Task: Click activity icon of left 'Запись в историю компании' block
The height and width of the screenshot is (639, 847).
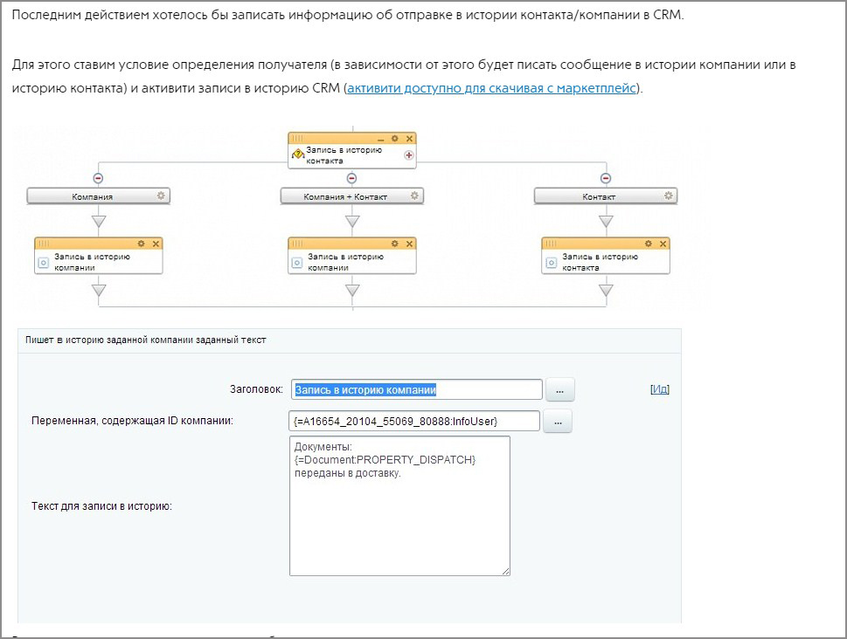Action: tap(44, 263)
